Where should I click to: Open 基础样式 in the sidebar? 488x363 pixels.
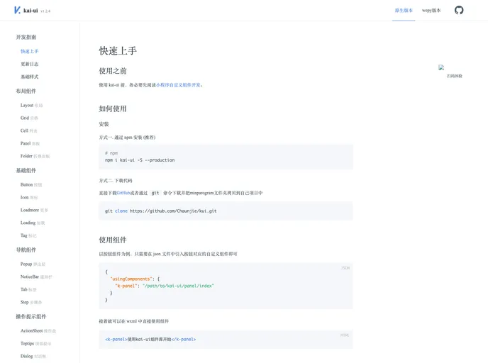30,77
